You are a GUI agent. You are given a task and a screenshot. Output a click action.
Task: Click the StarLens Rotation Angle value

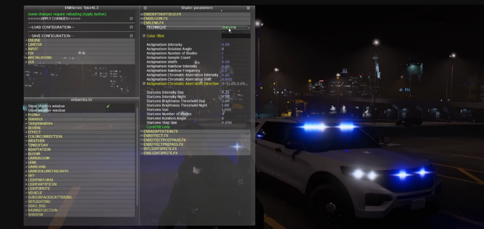click(x=223, y=118)
